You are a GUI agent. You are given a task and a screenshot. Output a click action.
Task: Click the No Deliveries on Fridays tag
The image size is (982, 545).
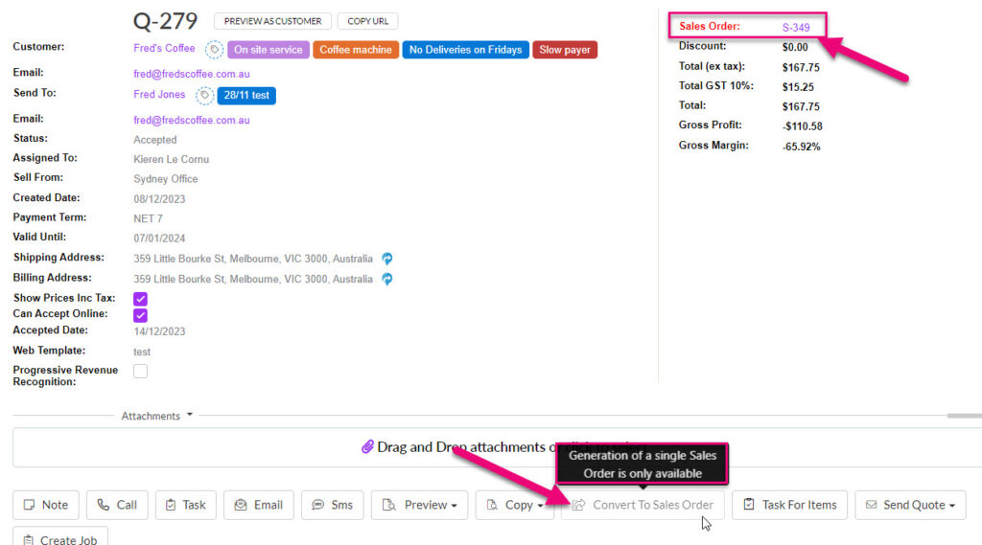click(x=465, y=50)
